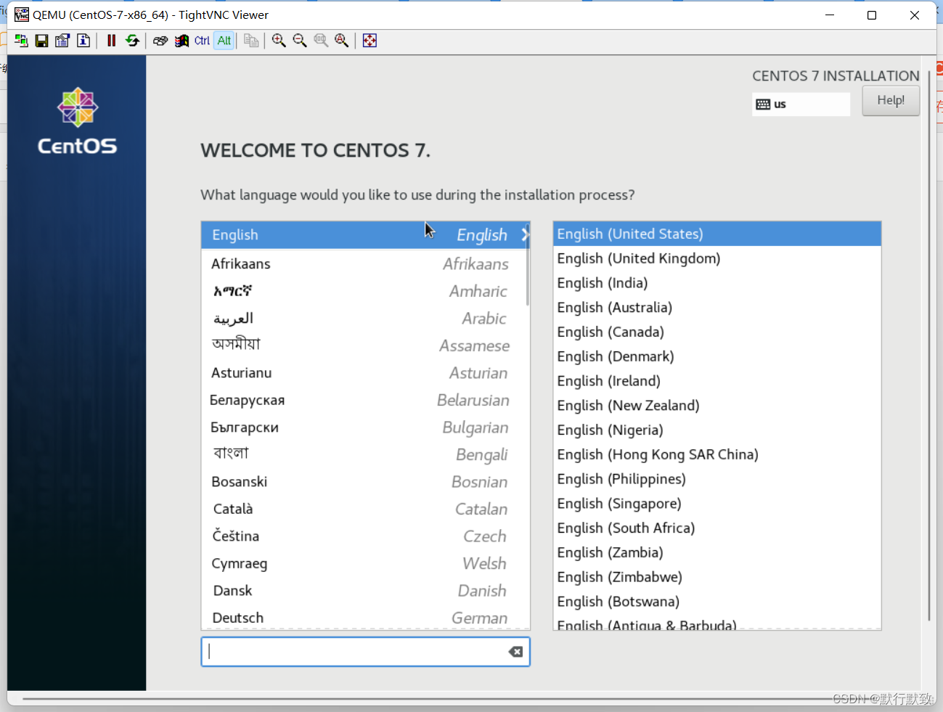Select English (United Kingdom) locale
943x712 pixels.
717,258
